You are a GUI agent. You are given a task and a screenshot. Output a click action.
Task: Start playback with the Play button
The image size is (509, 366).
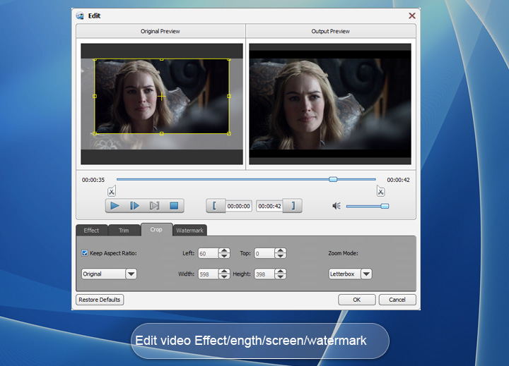(115, 206)
